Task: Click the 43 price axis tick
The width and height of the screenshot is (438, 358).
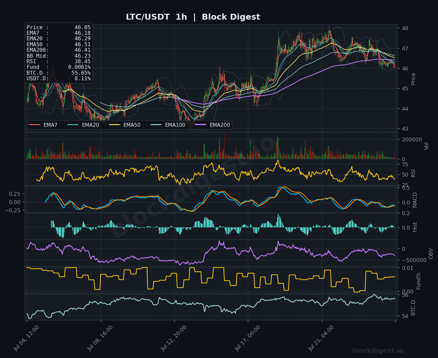Action: tap(405, 129)
